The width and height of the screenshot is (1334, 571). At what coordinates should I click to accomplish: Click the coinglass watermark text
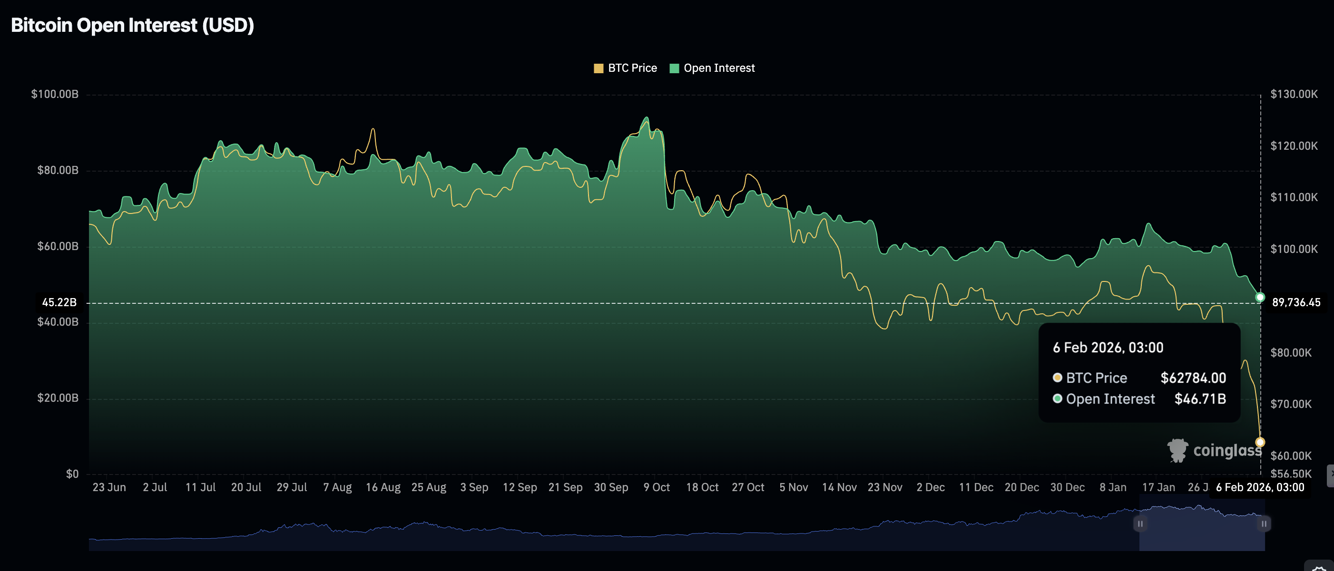coord(1227,450)
